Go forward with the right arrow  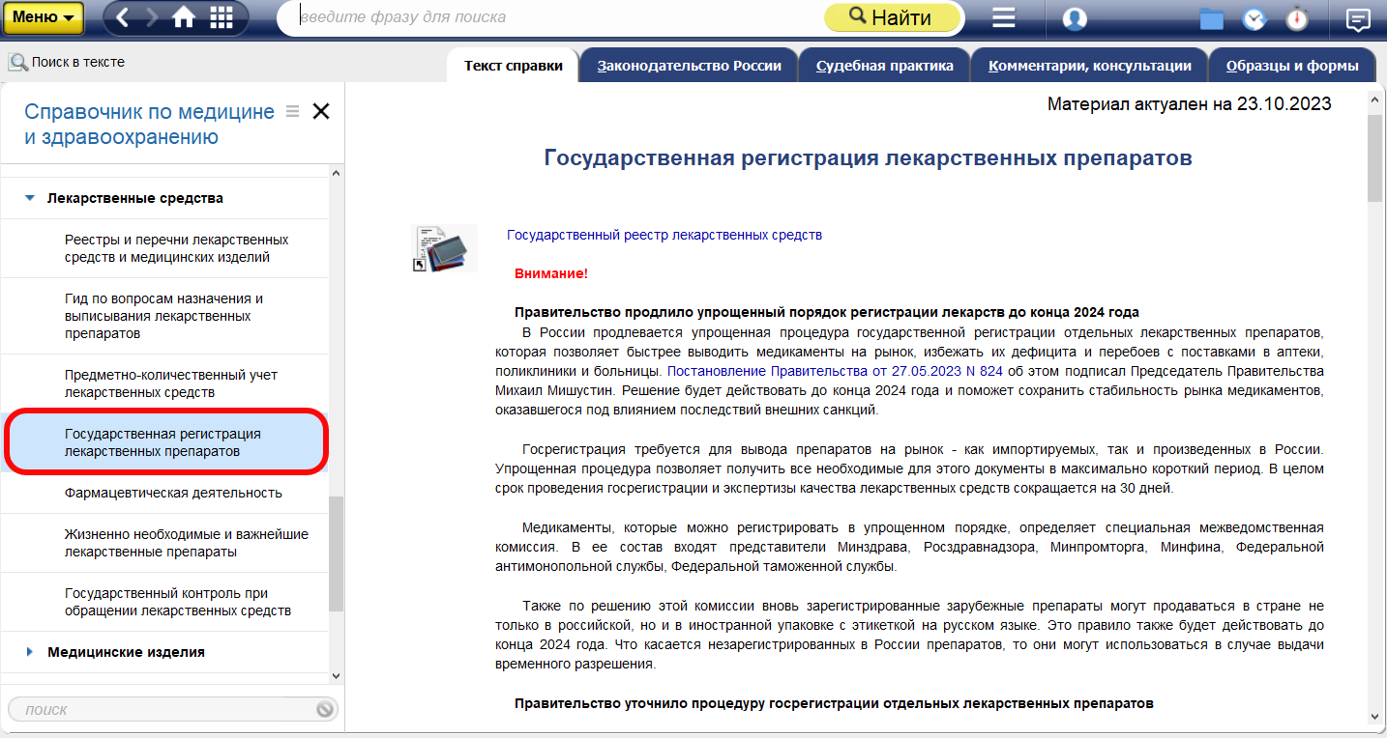coord(152,17)
